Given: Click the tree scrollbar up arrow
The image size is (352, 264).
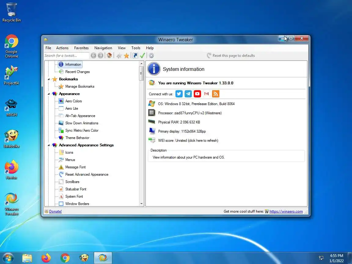Looking at the screenshot, I should 141,64.
